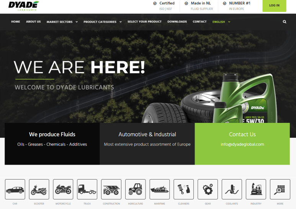Click Oils - Greases - Chemicals - Additives text
Viewport: 296px width, 209px height.
pos(52,144)
